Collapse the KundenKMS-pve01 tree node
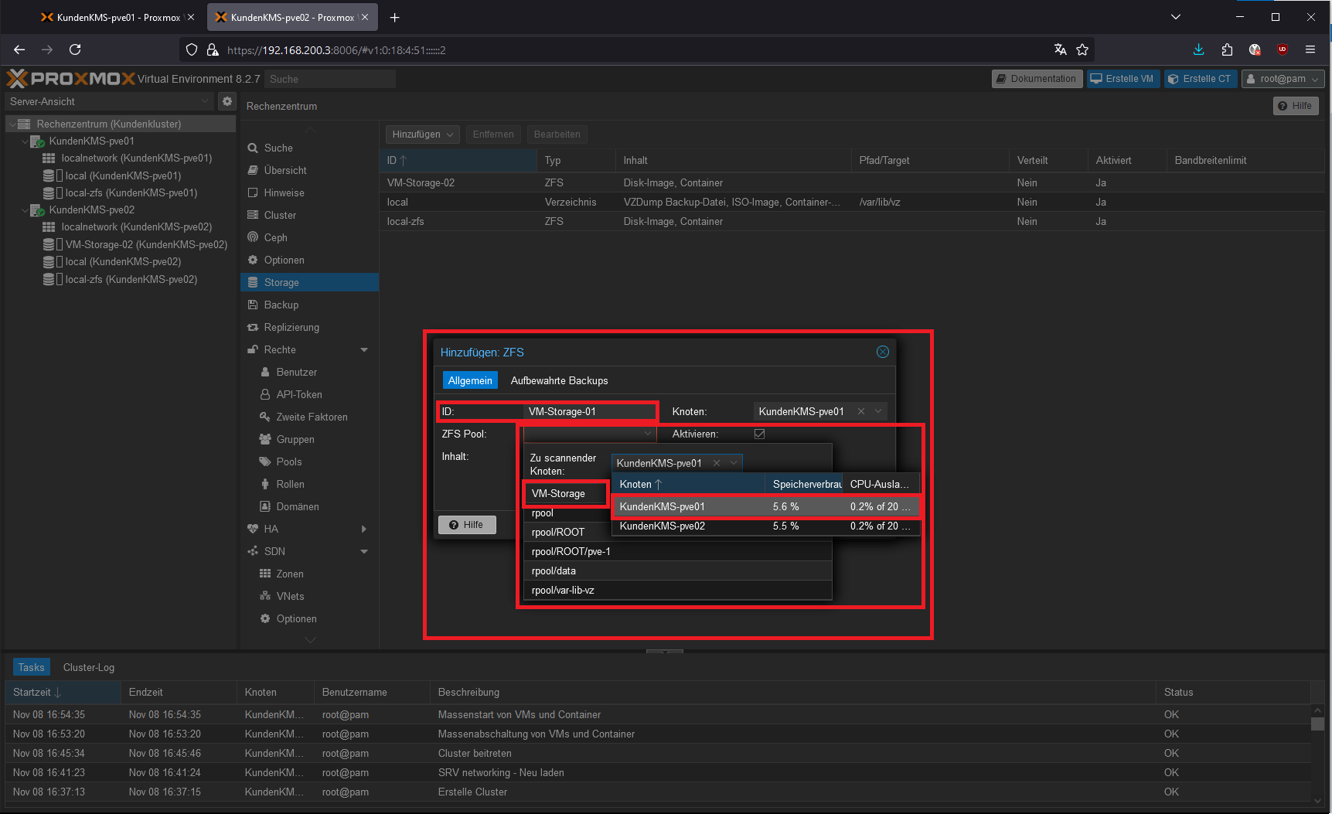 click(x=25, y=141)
